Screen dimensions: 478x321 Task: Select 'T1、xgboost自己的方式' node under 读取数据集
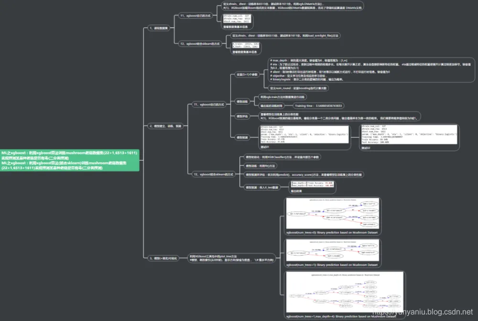195,16
